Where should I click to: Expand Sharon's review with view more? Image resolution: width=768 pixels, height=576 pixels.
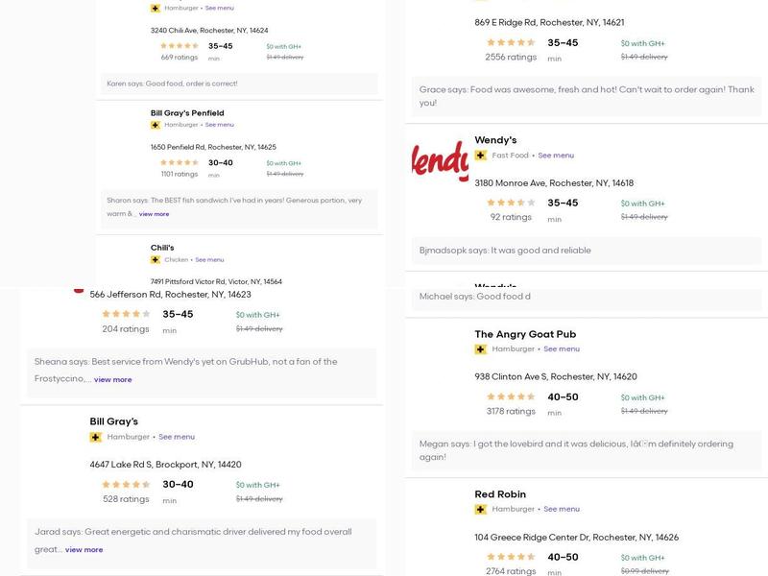(x=154, y=214)
